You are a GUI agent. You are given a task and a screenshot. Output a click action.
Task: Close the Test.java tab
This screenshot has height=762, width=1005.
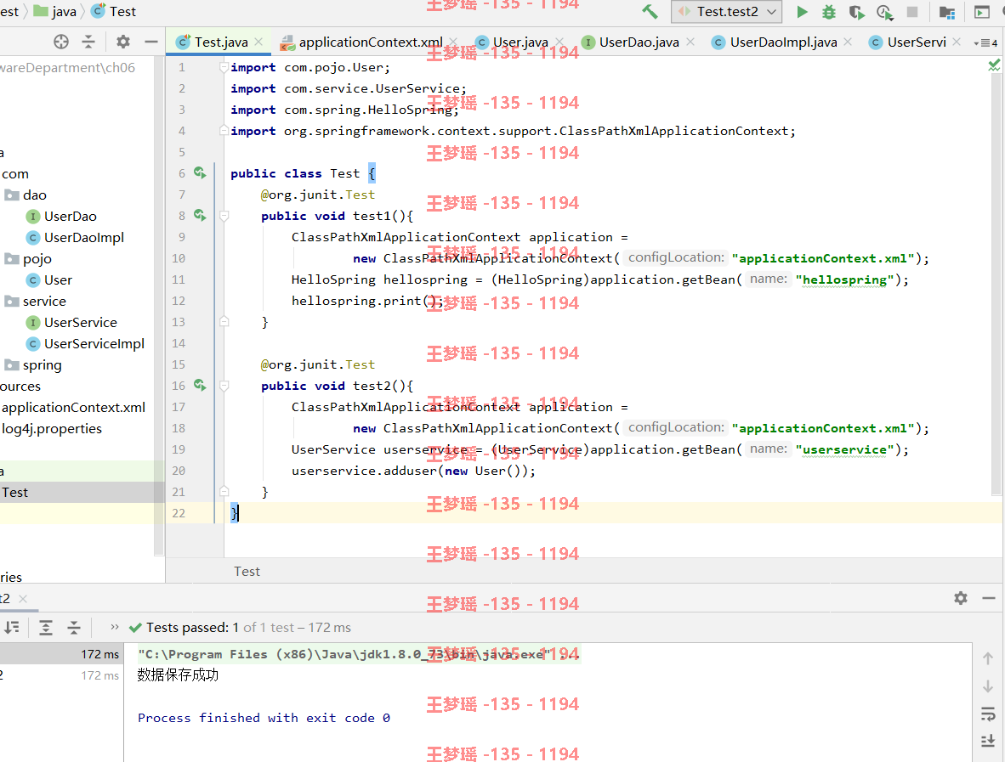coord(258,42)
